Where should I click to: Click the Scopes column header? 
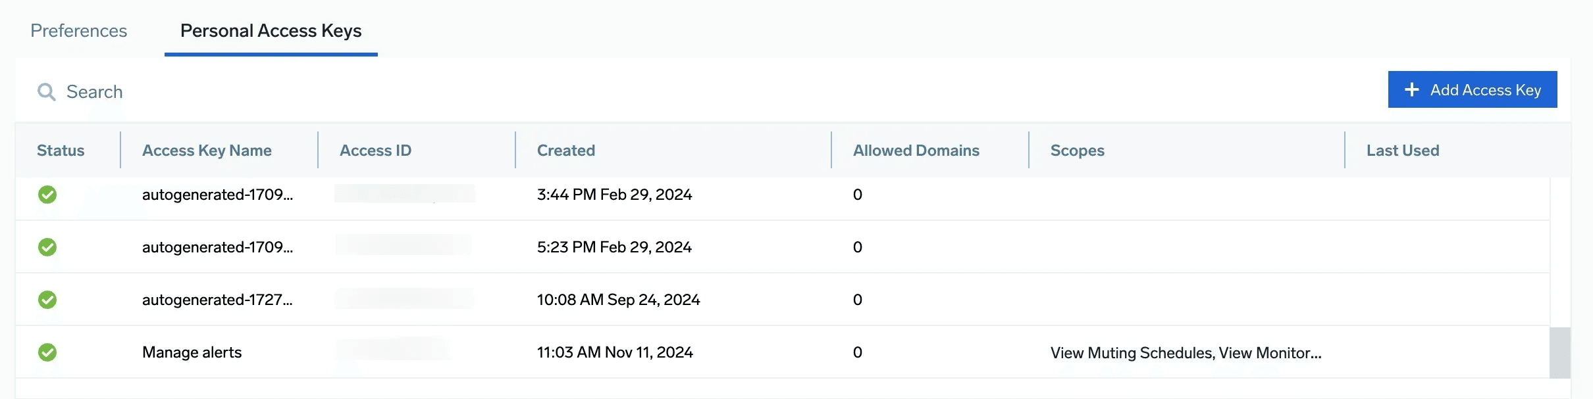click(1078, 151)
